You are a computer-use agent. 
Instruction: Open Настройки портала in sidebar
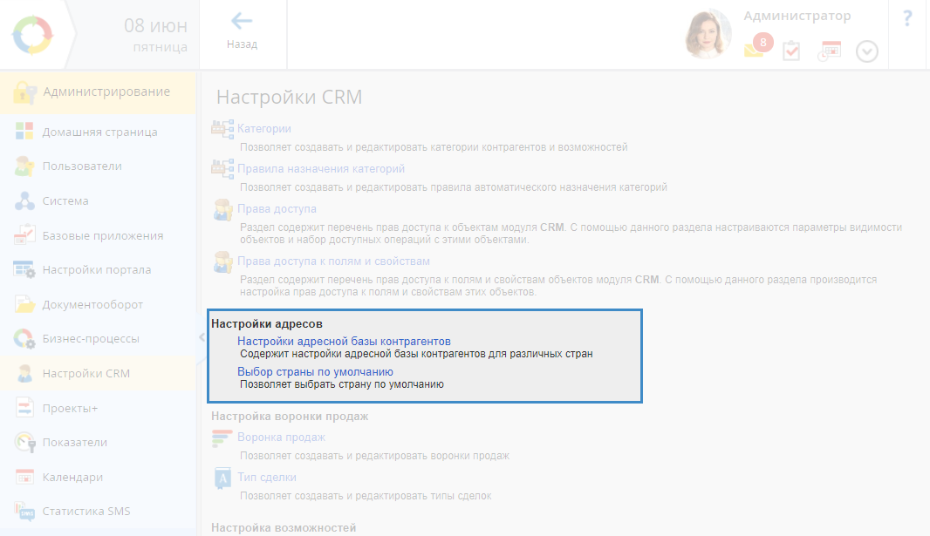click(98, 270)
